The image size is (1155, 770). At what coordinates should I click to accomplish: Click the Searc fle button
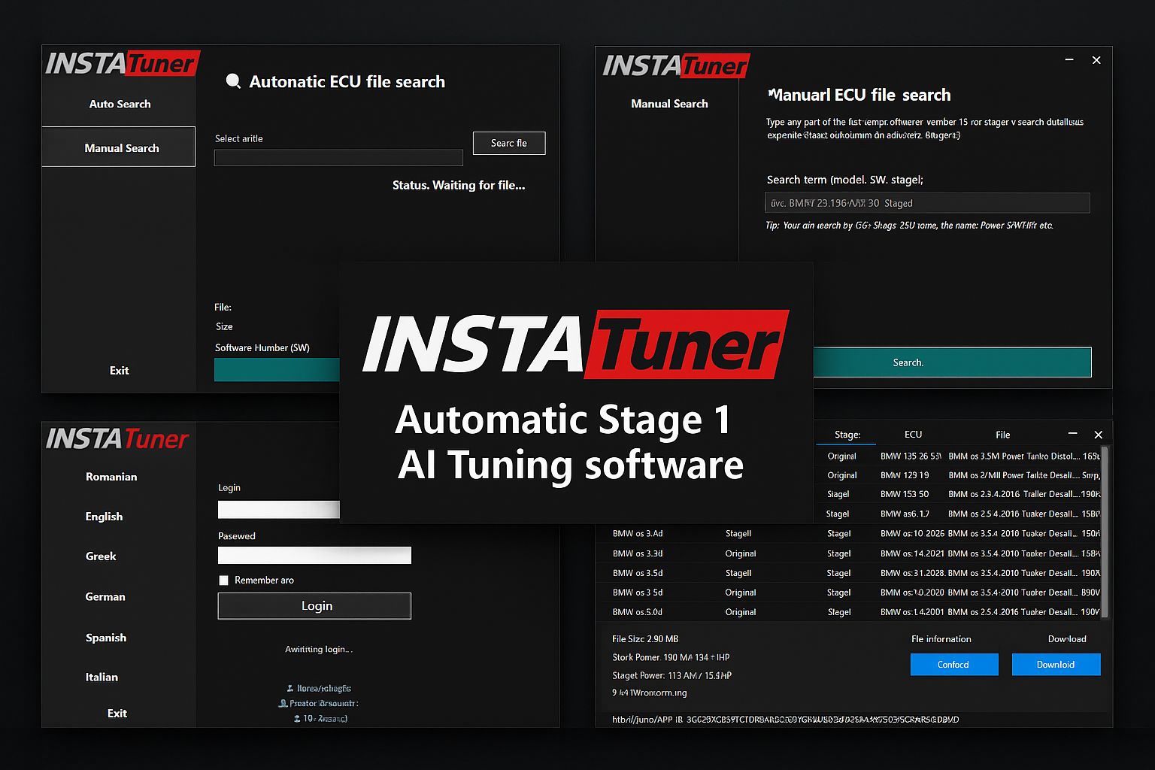coord(509,143)
